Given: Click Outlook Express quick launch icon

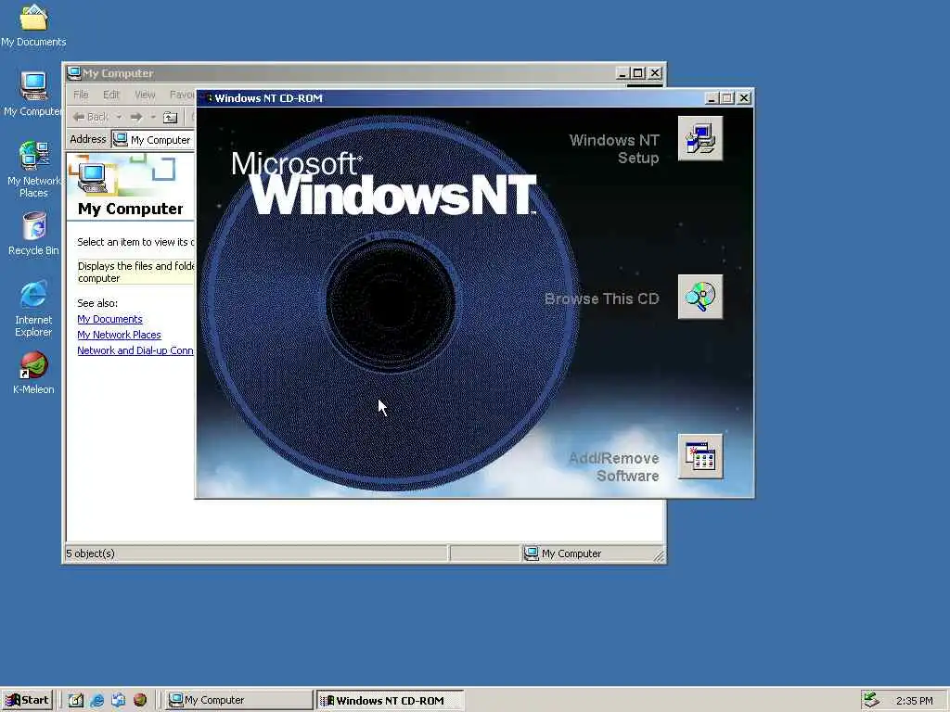Looking at the screenshot, I should click(x=118, y=700).
